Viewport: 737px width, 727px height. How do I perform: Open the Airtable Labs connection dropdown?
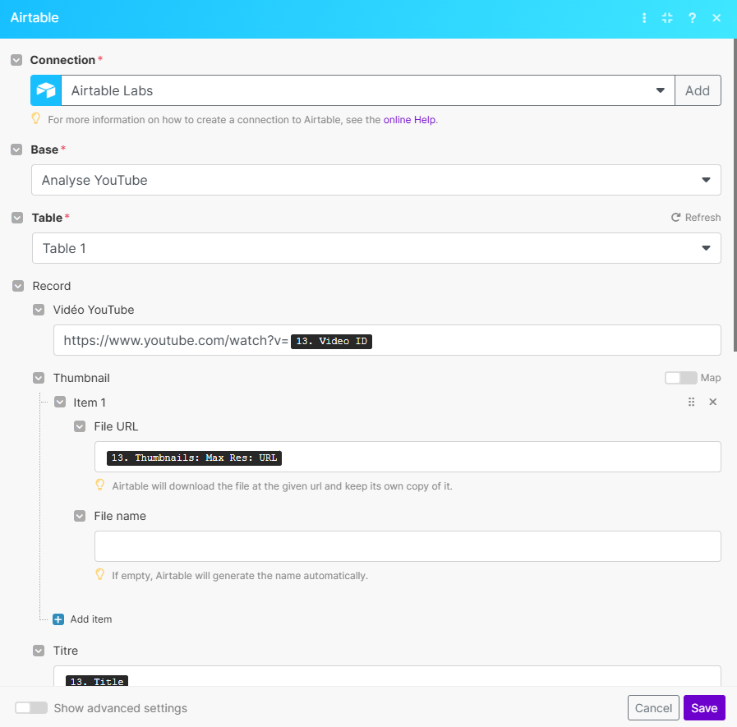click(367, 90)
